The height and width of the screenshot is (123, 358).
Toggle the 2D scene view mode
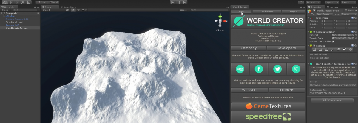click(x=67, y=10)
